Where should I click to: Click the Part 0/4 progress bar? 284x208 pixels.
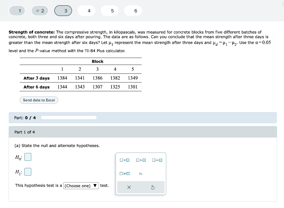click(69, 117)
